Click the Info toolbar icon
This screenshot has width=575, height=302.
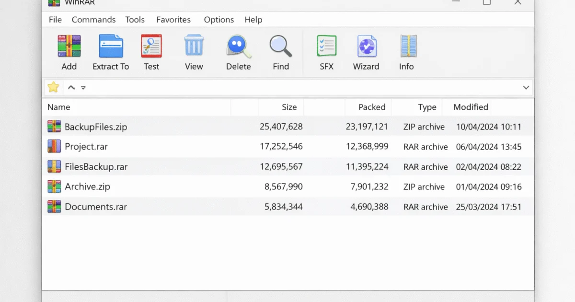[408, 46]
